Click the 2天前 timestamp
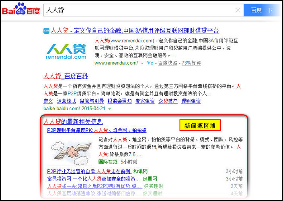This screenshot has width=283, height=201. pos(236,186)
